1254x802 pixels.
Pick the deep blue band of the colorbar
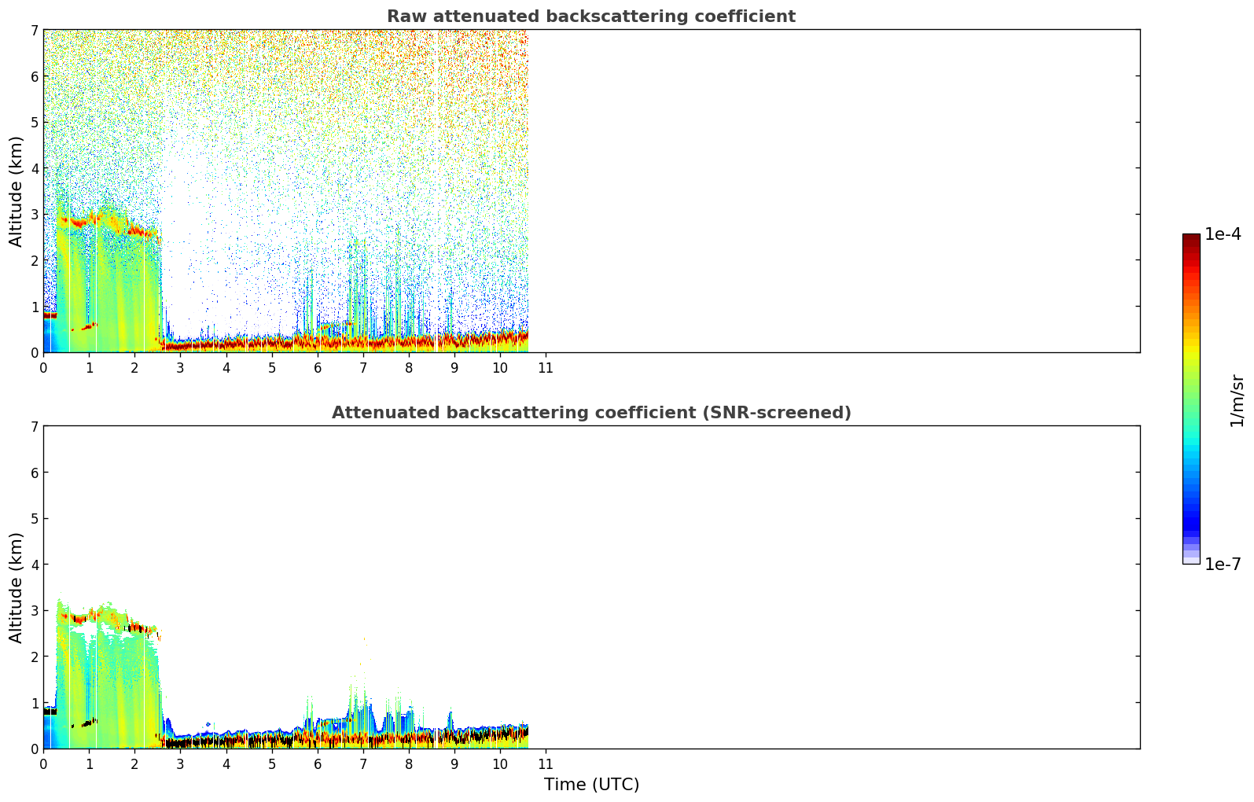[1191, 519]
